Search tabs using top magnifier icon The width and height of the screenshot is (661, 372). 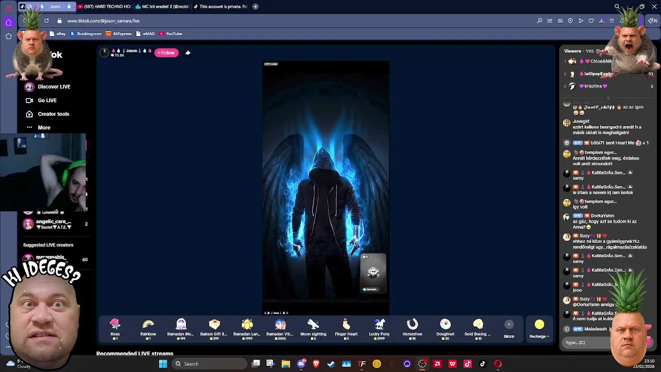pos(617,7)
